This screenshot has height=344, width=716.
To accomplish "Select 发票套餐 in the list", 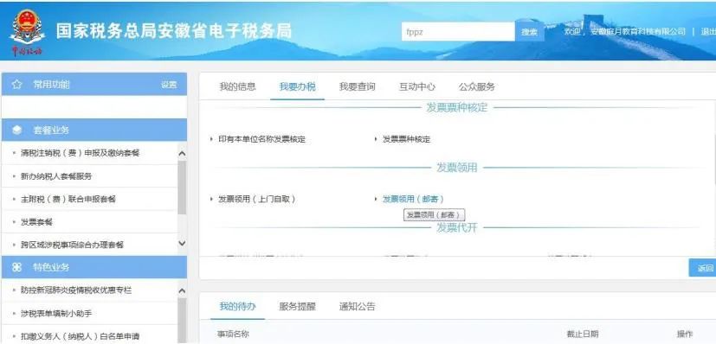I will pyautogui.click(x=36, y=222).
